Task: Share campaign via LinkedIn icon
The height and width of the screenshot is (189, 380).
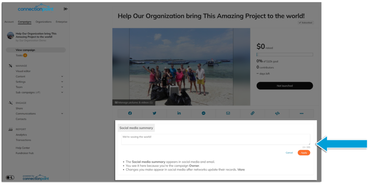Action: pyautogui.click(x=179, y=113)
